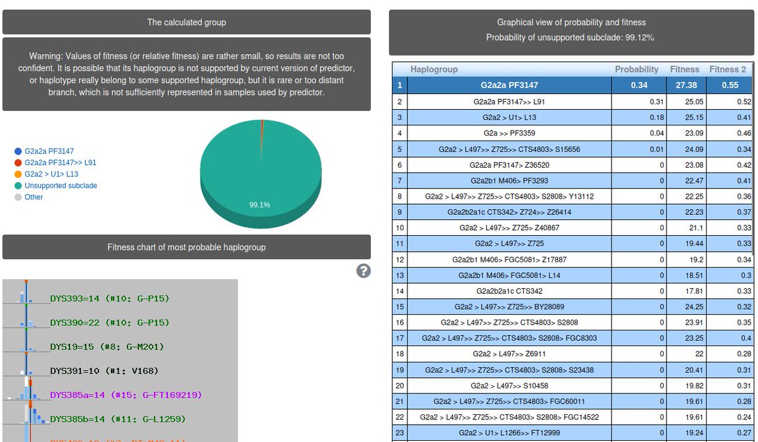Click the fitness value 27.38 cell

coord(685,85)
